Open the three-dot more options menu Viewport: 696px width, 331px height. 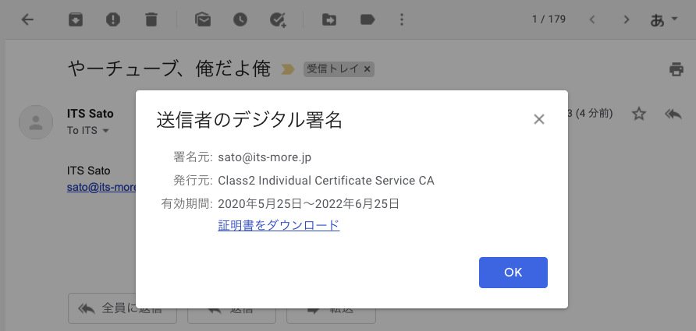[402, 19]
